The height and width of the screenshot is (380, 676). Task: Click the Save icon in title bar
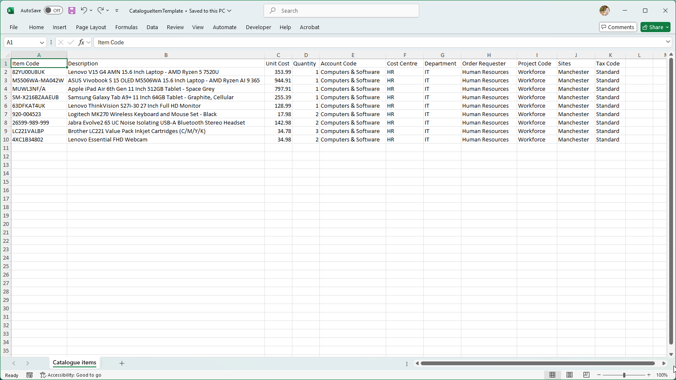tap(72, 11)
